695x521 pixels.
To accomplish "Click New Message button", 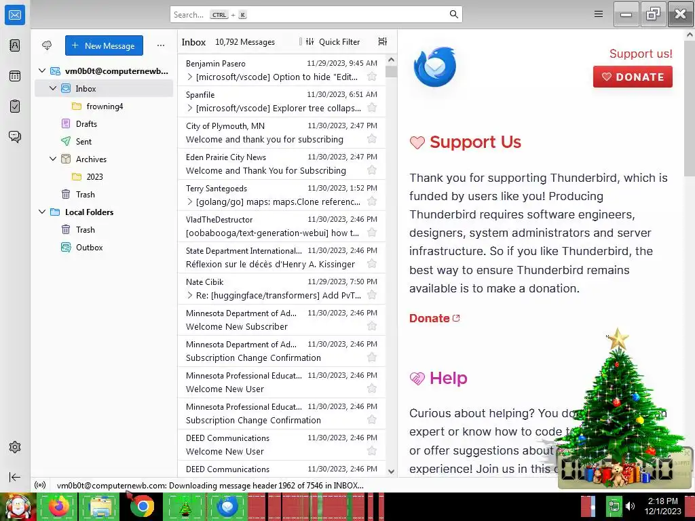I will click(x=104, y=45).
